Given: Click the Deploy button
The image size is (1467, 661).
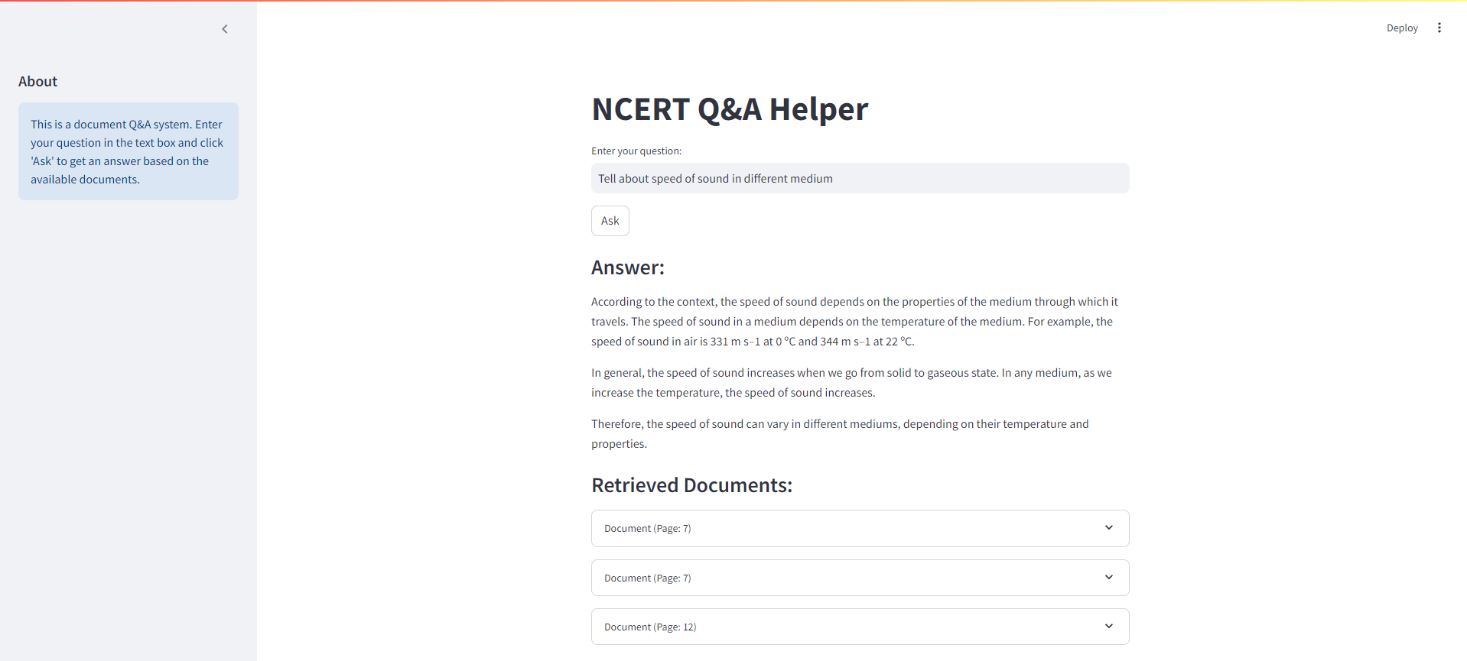Looking at the screenshot, I should coord(1401,28).
